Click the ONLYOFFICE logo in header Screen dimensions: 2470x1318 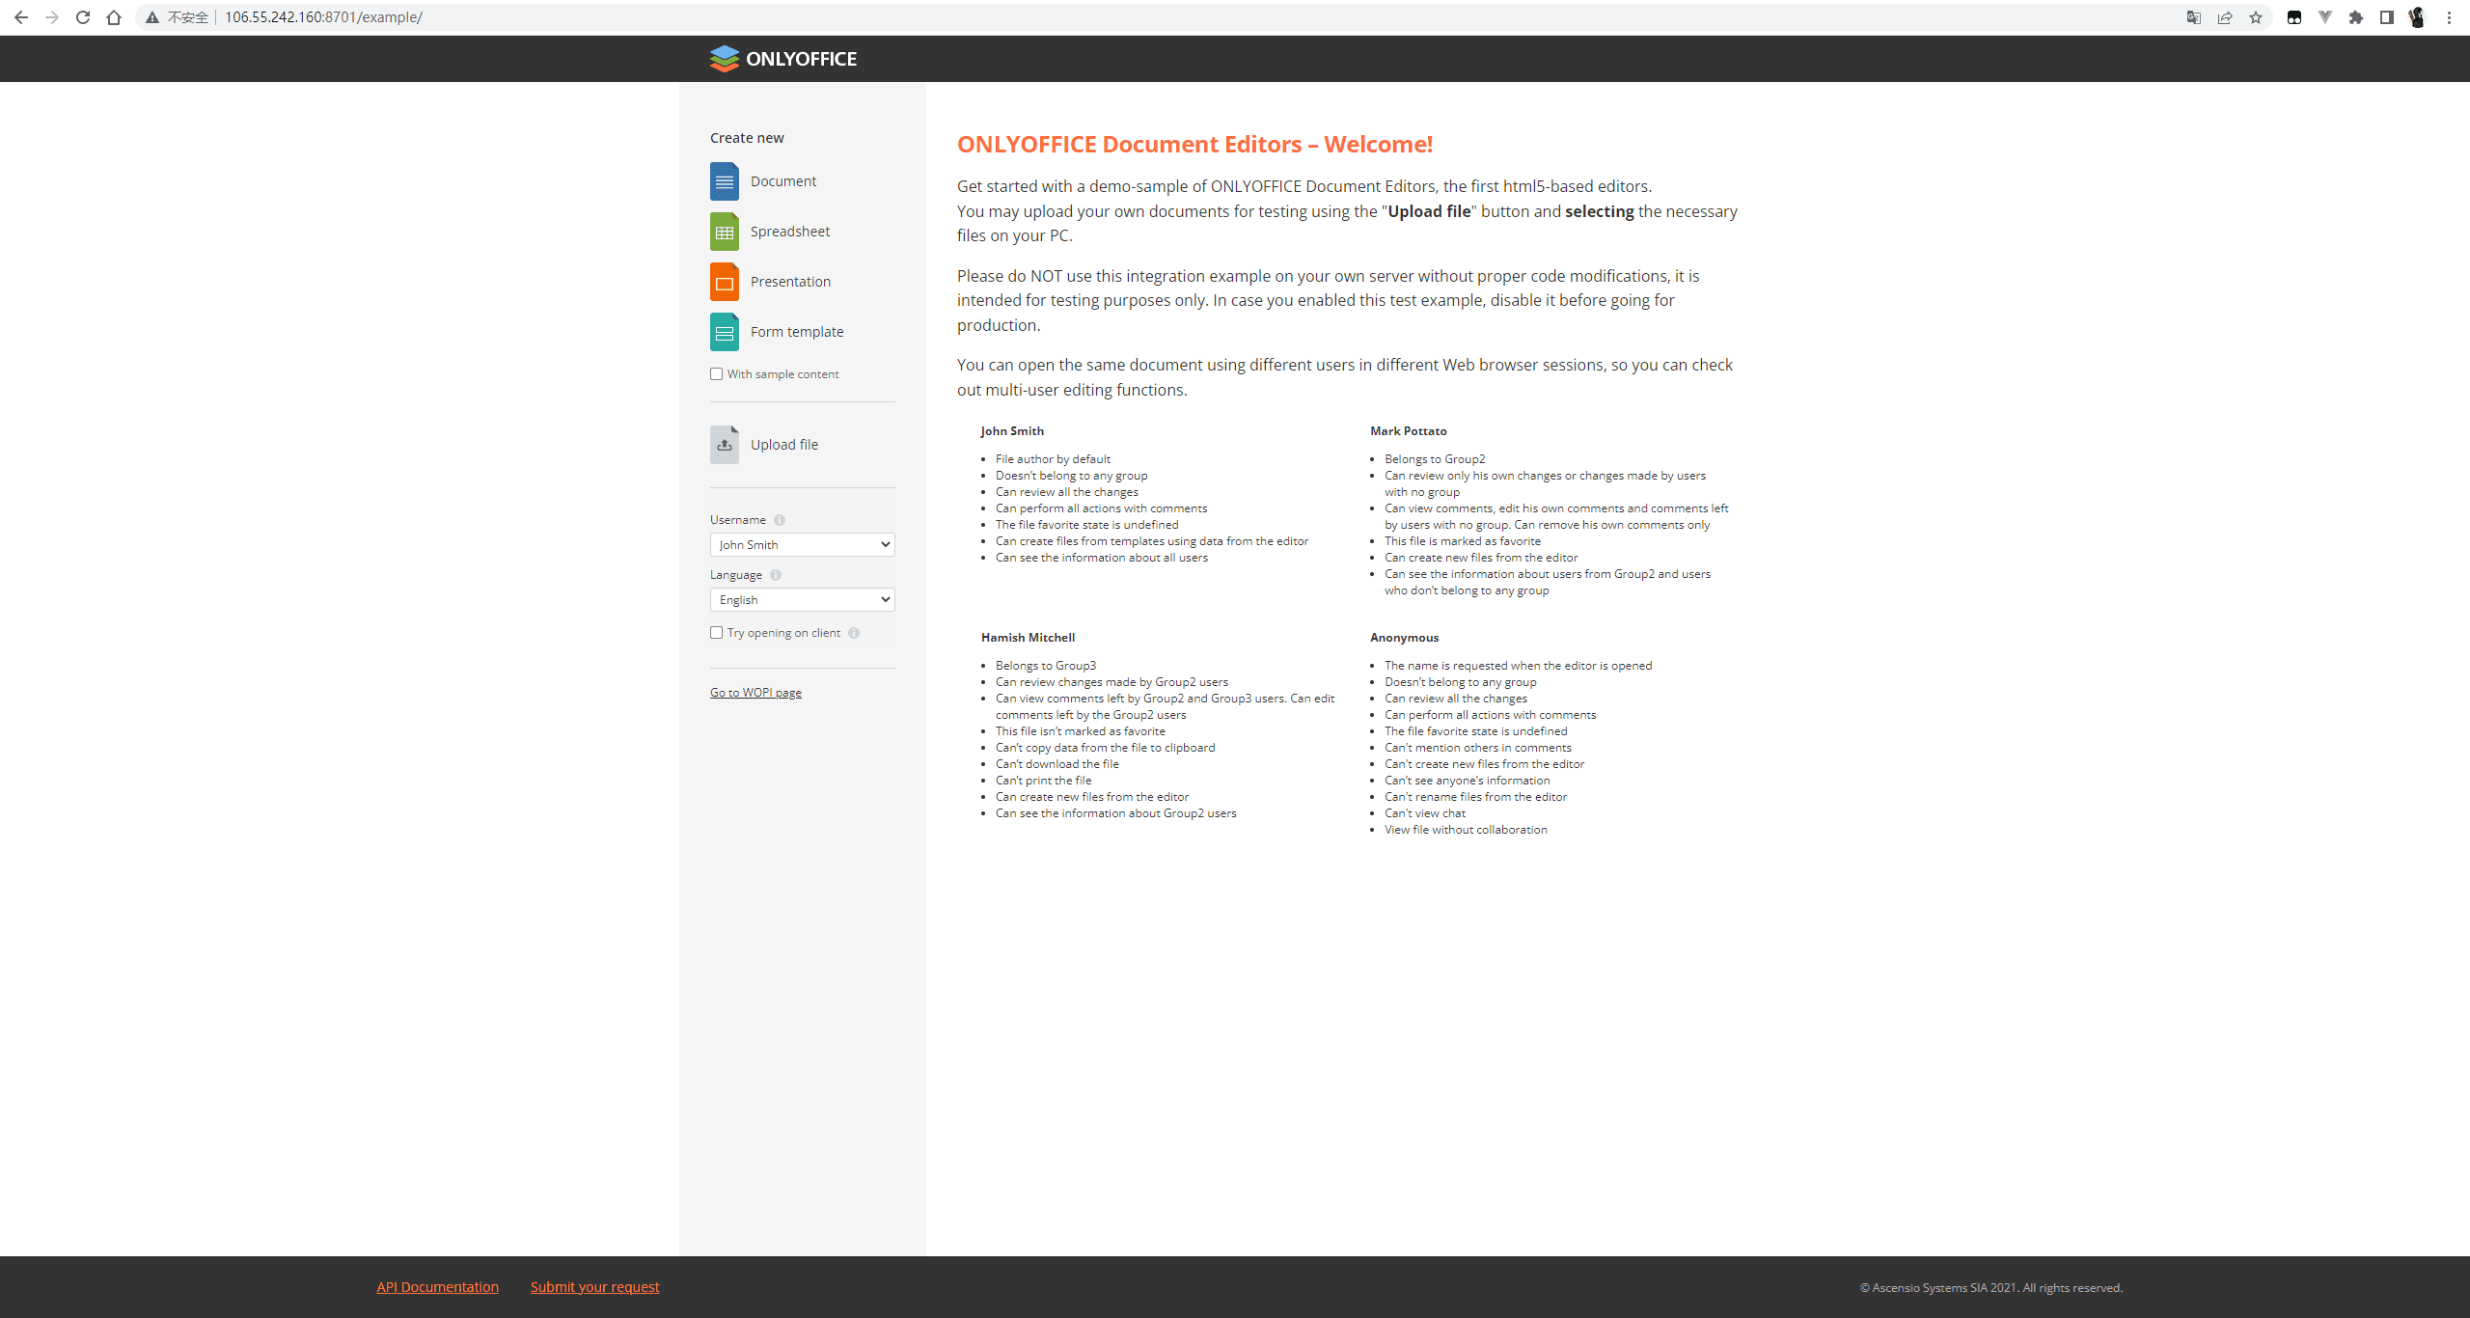coord(782,59)
